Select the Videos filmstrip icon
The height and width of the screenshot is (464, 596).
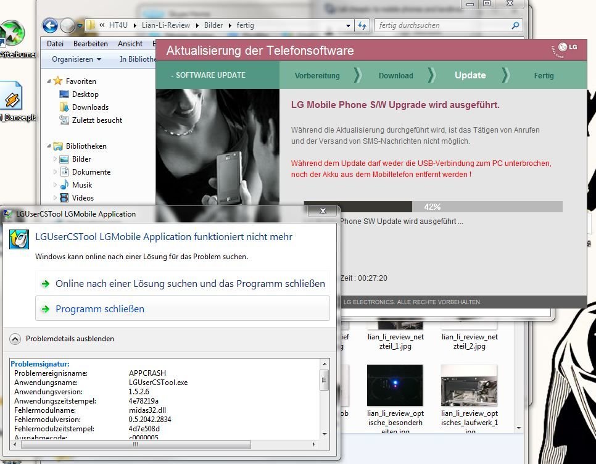coord(64,197)
